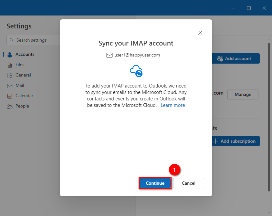Click the settings pane vertical scrollbar
The height and width of the screenshot is (216, 272).
tap(269, 117)
